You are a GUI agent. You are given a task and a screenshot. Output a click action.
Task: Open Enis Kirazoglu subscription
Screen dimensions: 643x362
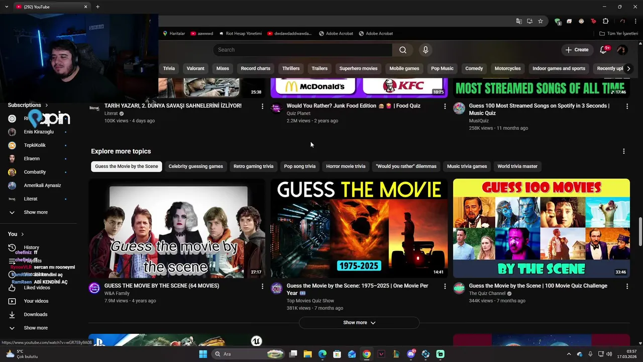(39, 132)
